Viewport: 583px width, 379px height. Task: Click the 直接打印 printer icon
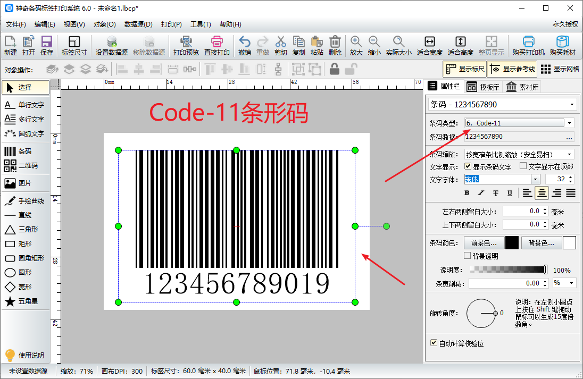pyautogui.click(x=217, y=46)
